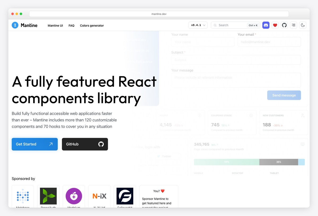
Task: Open the PropelAuth sponsor card
Action: click(x=48, y=196)
